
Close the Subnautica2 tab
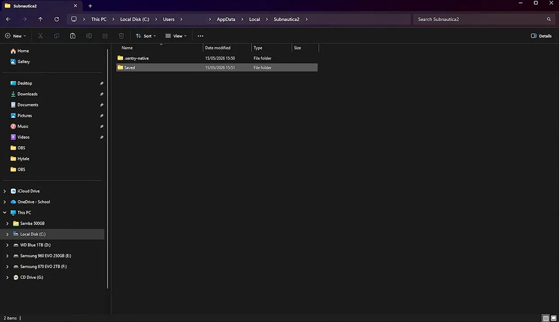(x=75, y=6)
